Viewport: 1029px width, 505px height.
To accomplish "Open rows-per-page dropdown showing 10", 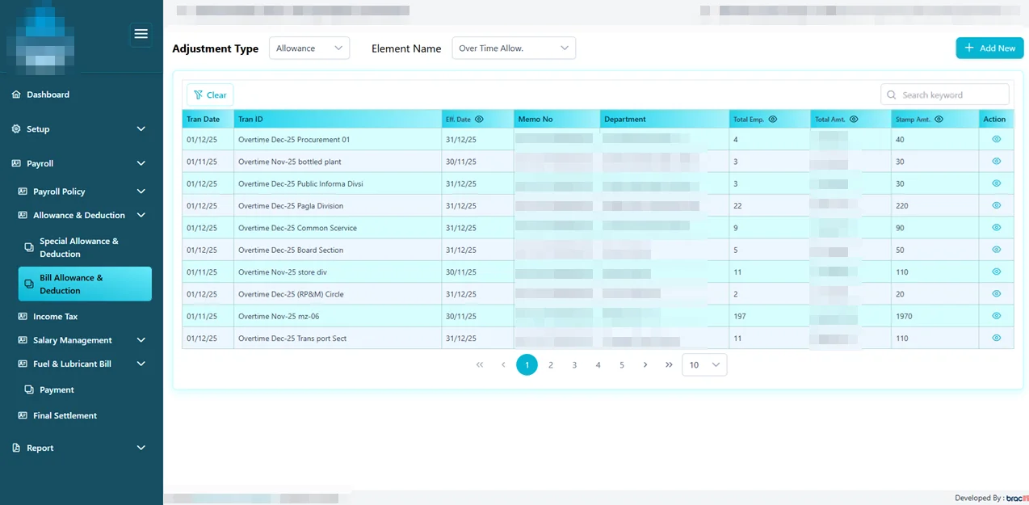I will pos(704,365).
